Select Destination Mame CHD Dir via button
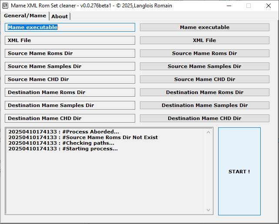The height and width of the screenshot is (224, 279). 205,118
